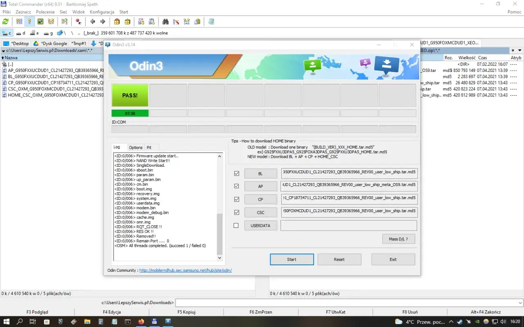The height and width of the screenshot is (327, 524).
Task: Show hidden system tray icons chevron
Action: 451,322
